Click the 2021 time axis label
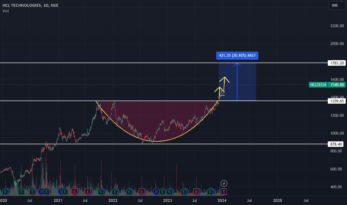Viewport: 347px width, 205px height. [58, 201]
